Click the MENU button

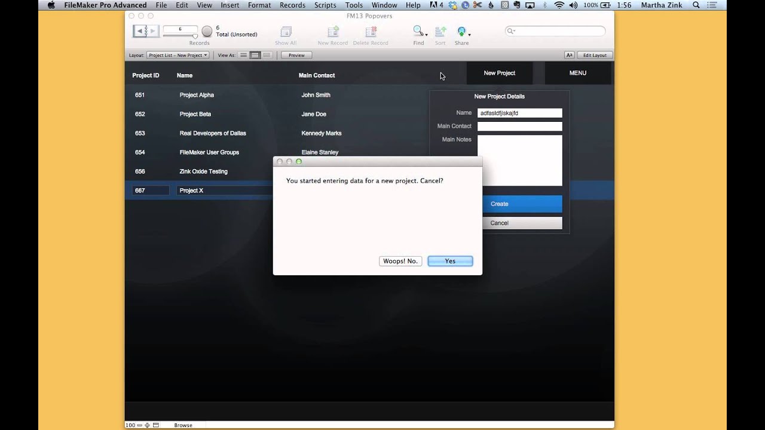578,73
